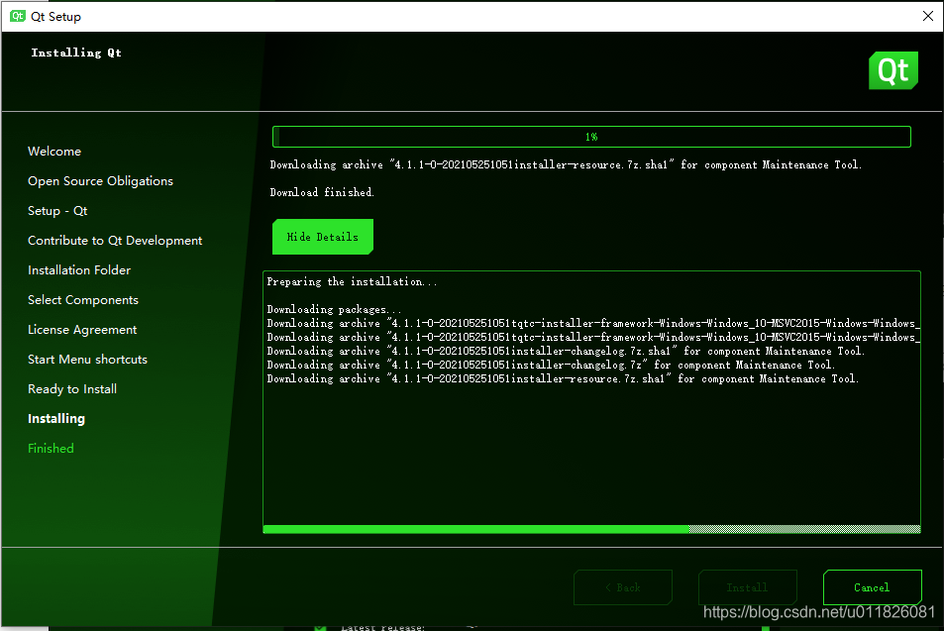Click the Qt Setup title bar icon
944x631 pixels.
pyautogui.click(x=18, y=16)
